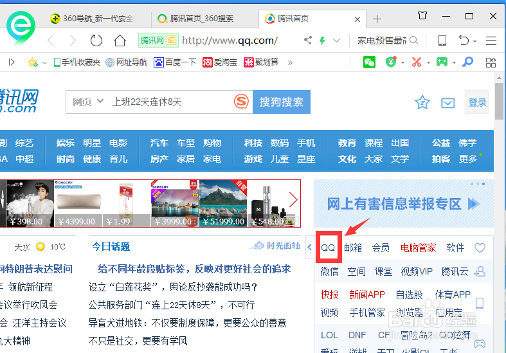Click the red scissors screenshot icon
Viewport: 506px width, 353px height.
[x=417, y=62]
